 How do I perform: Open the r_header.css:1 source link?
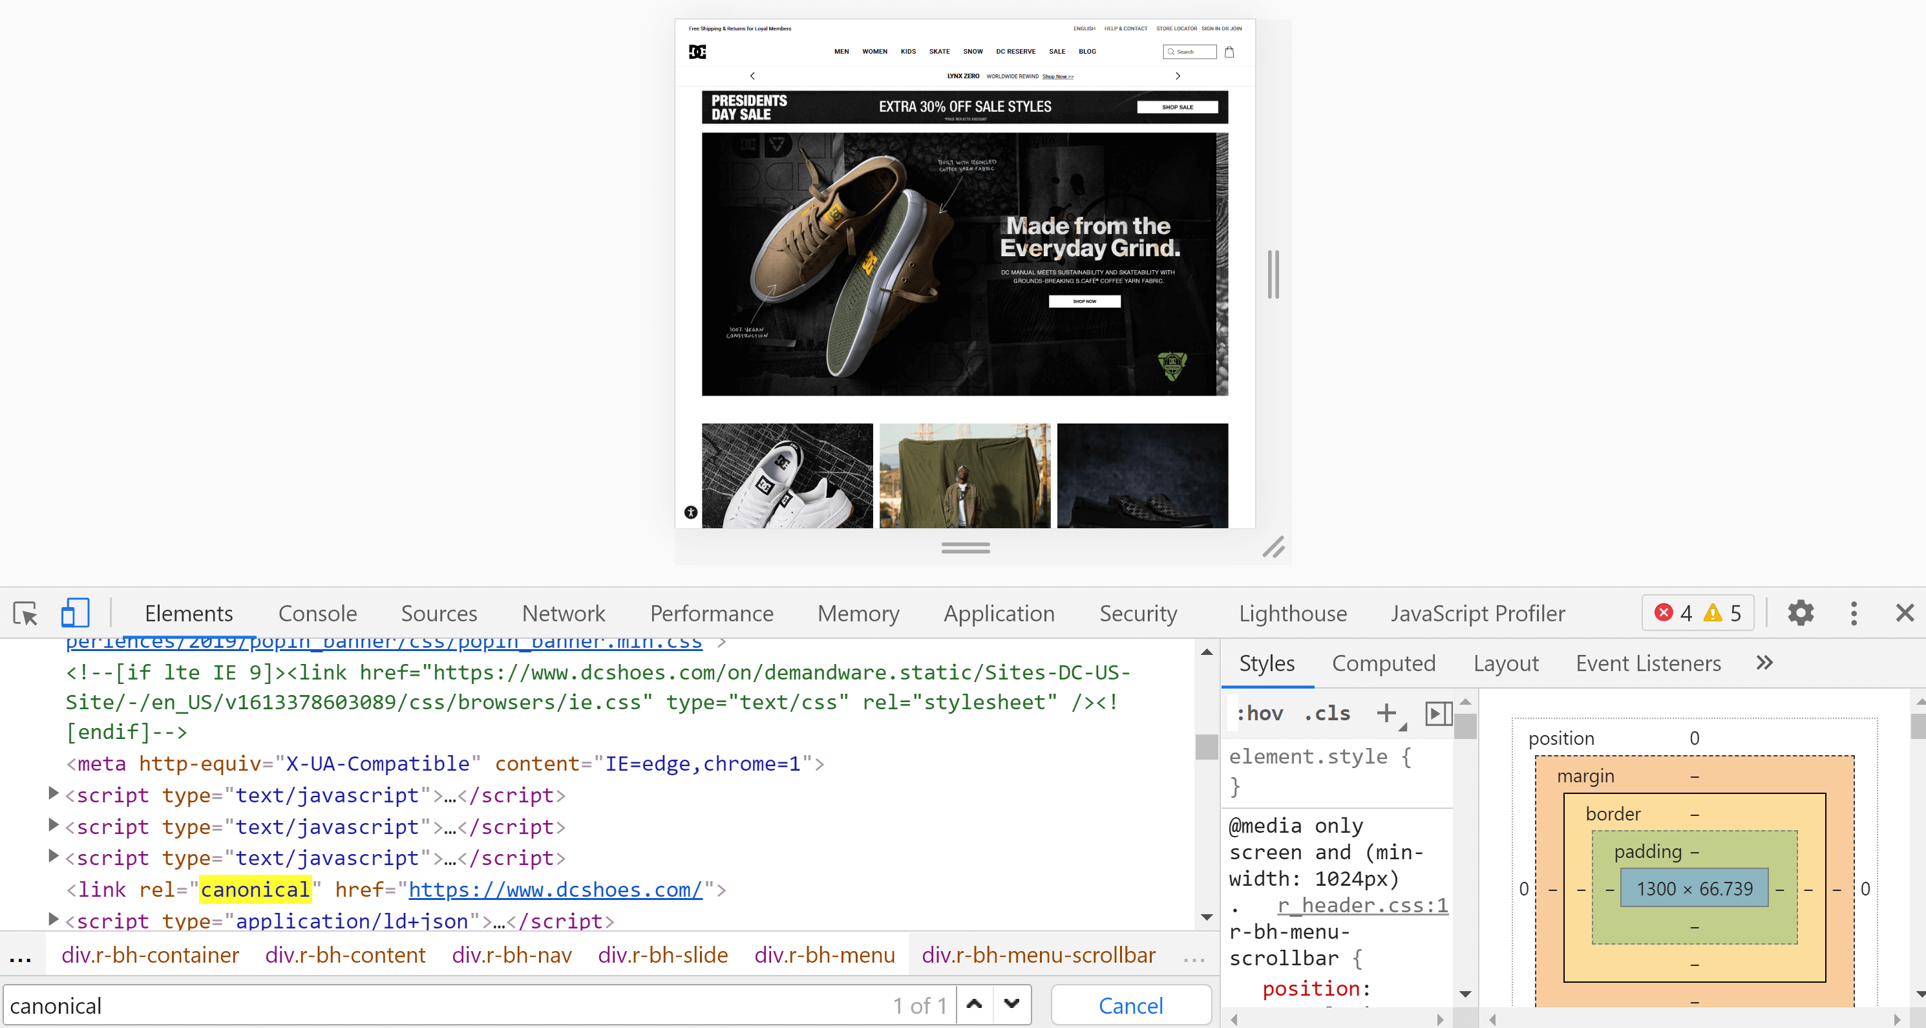tap(1362, 905)
